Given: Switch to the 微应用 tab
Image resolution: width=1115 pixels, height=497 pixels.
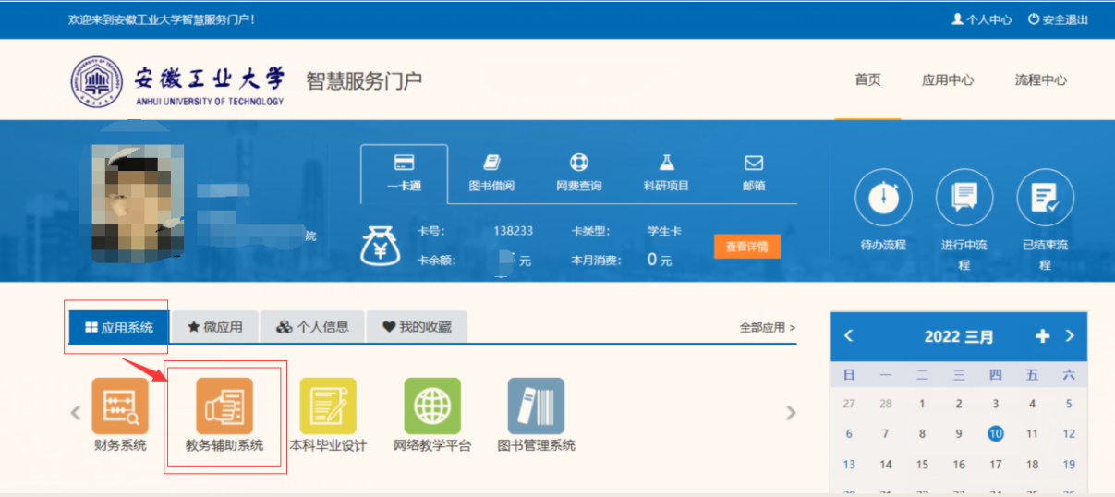Looking at the screenshot, I should (214, 327).
